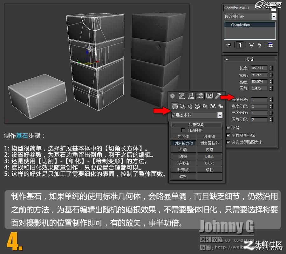The height and width of the screenshot is (254, 286).
Task: Select the Helpers category icon
Action: pyautogui.click(x=205, y=106)
